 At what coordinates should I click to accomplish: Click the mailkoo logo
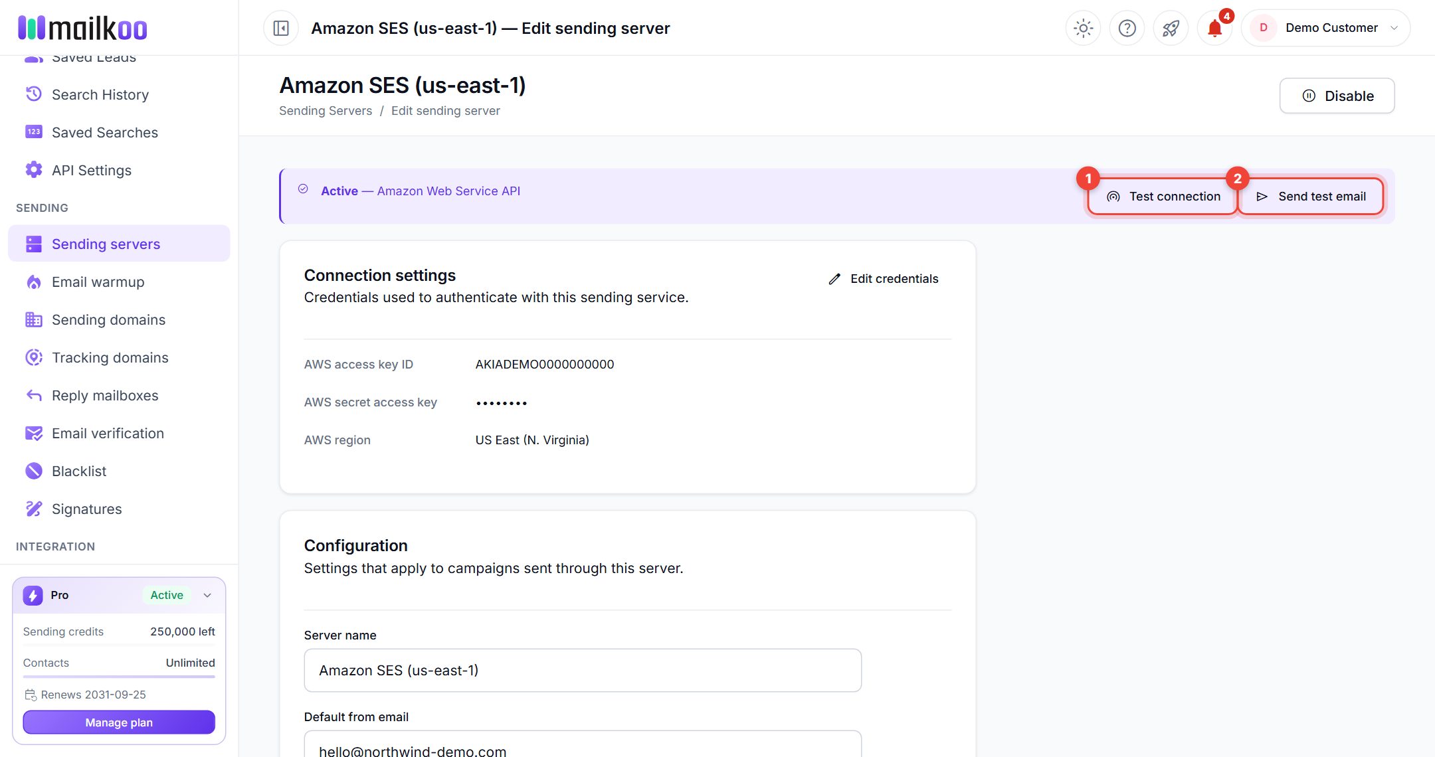82,28
